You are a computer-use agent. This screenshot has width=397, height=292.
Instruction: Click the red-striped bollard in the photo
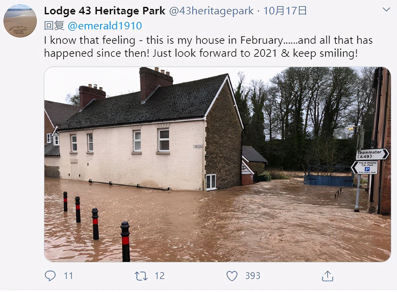125,241
